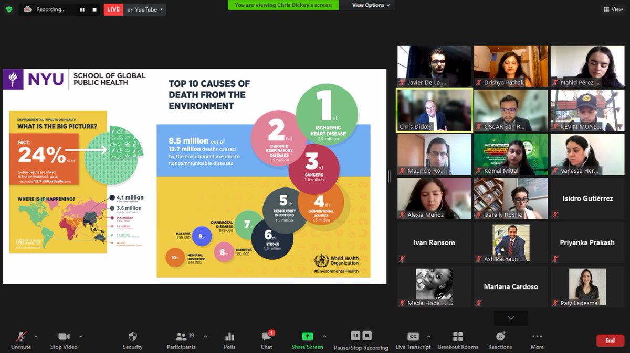Open the View menu at top right
The height and width of the screenshot is (353, 630).
tap(613, 9)
